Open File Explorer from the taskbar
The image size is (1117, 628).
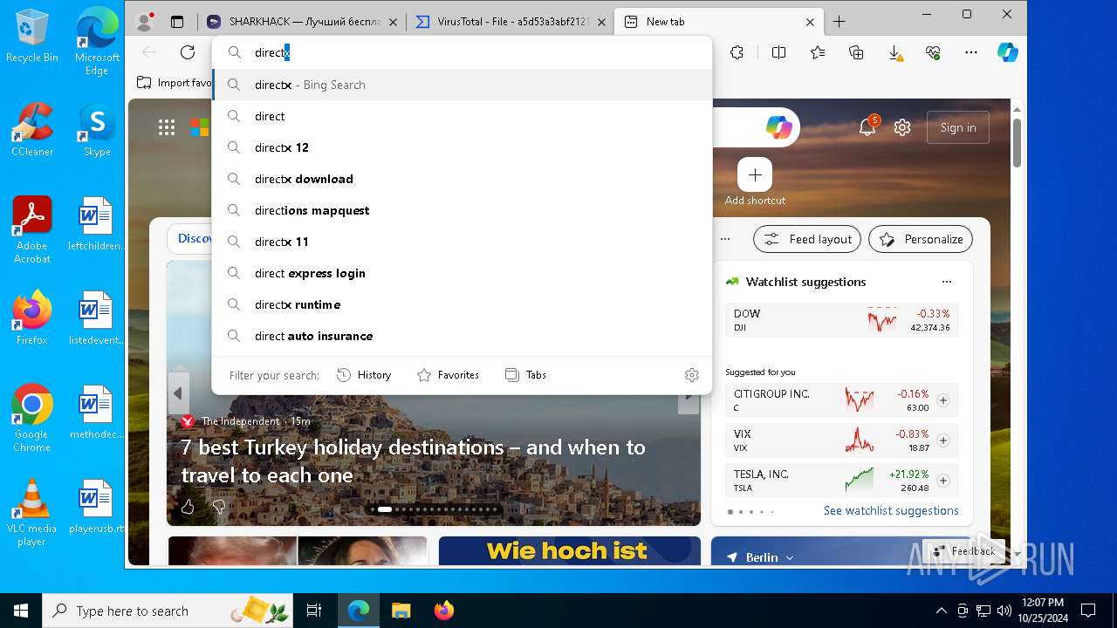401,611
